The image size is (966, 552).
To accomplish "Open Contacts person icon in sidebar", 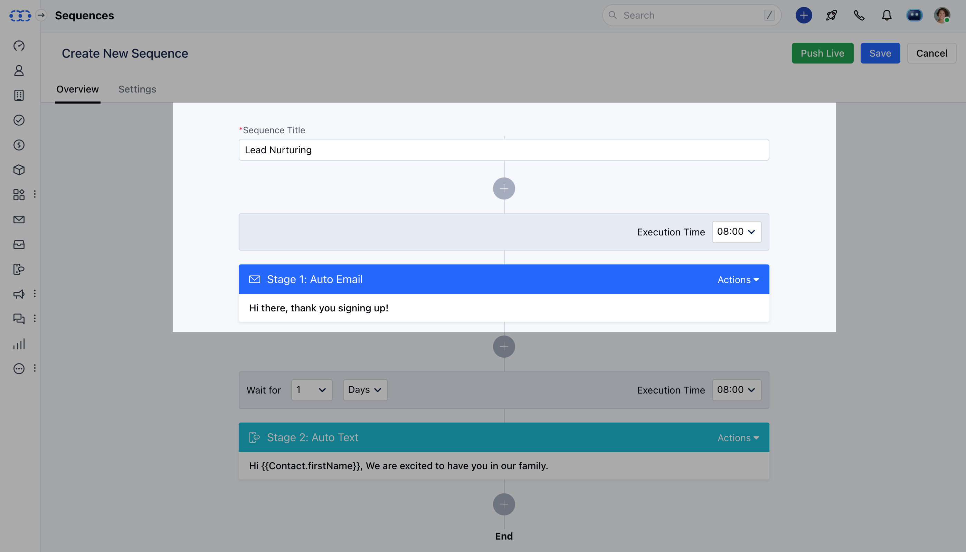I will point(19,70).
